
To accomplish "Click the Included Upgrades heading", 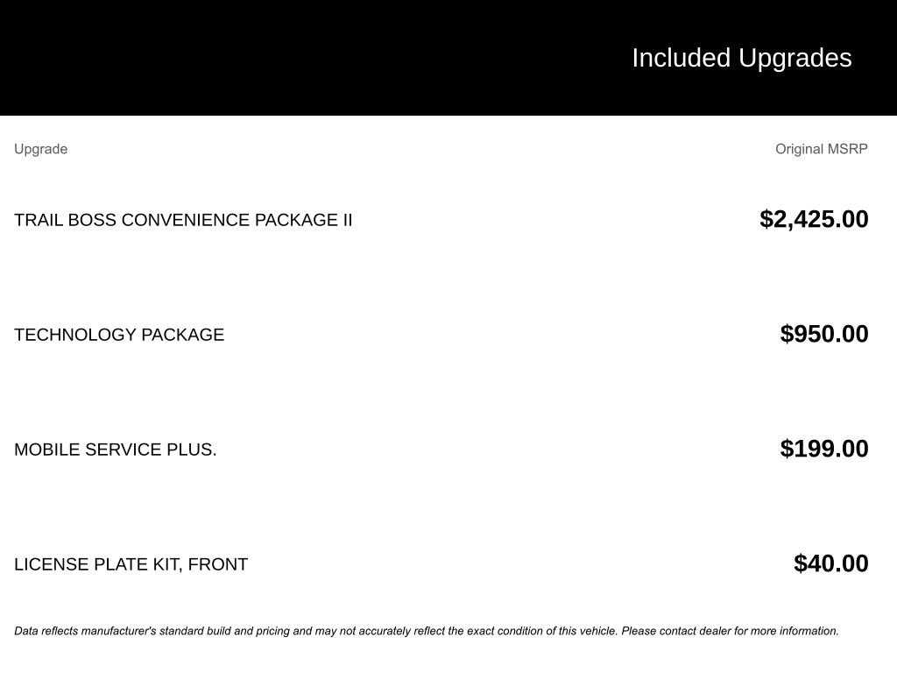I will [741, 58].
